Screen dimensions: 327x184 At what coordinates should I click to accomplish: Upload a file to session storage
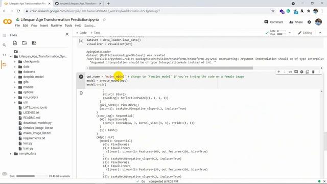click(x=15, y=43)
